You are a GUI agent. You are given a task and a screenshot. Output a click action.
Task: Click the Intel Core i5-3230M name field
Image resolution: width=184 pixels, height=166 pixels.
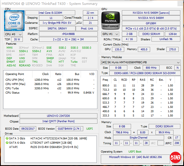coord(50,13)
